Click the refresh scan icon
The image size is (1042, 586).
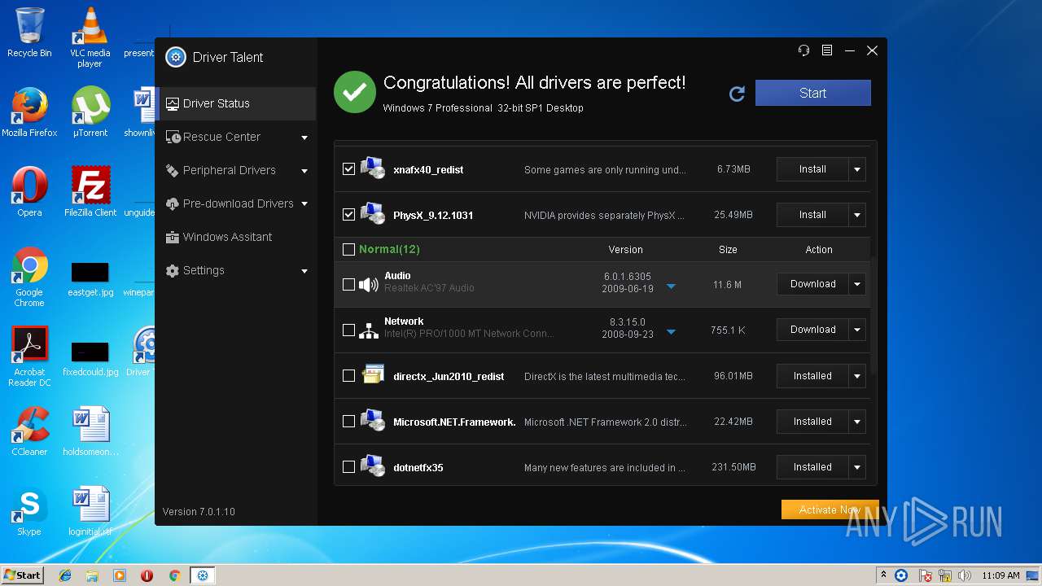737,94
